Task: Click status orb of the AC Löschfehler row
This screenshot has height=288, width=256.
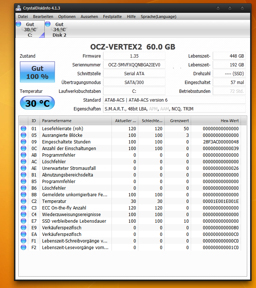Action: (x=23, y=161)
